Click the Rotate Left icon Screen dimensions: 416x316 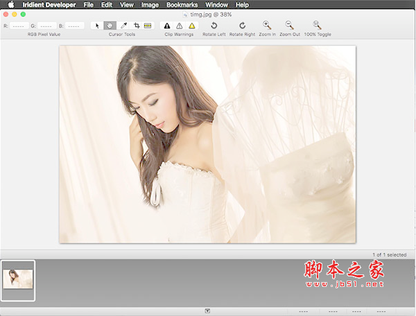pos(214,26)
